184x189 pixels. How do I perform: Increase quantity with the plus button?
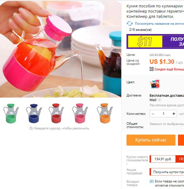tap(174, 114)
